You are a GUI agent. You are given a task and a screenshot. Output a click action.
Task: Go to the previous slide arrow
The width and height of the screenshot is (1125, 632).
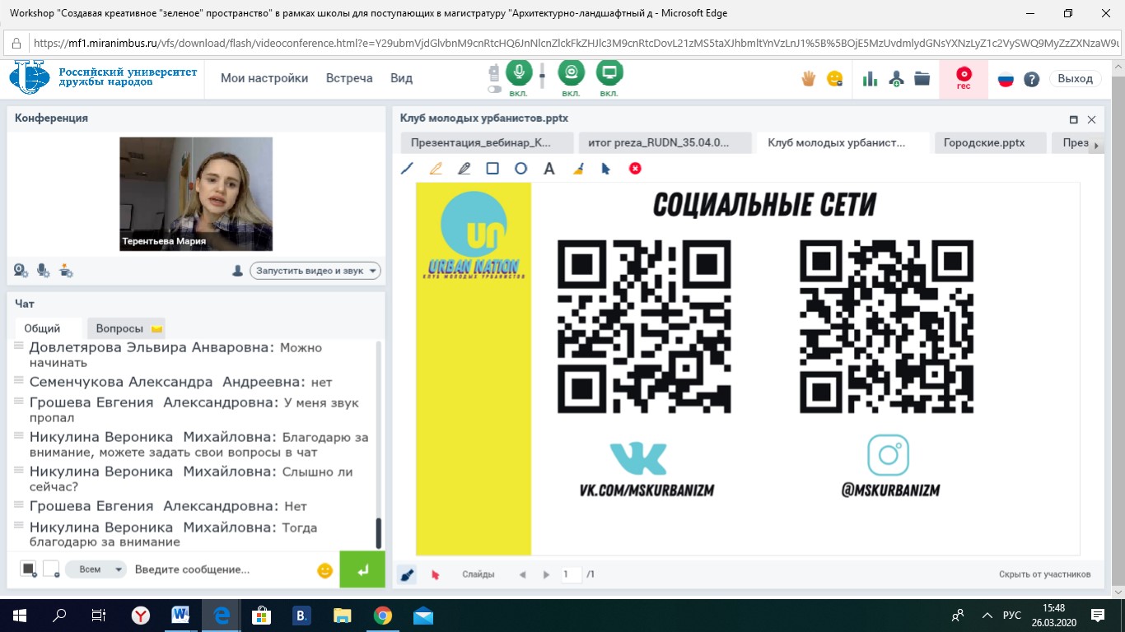[x=522, y=574]
